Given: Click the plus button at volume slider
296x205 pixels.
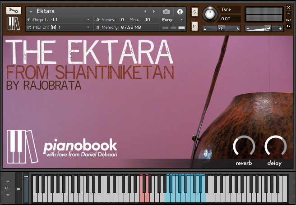Looking at the screenshot, I should [x=280, y=28].
